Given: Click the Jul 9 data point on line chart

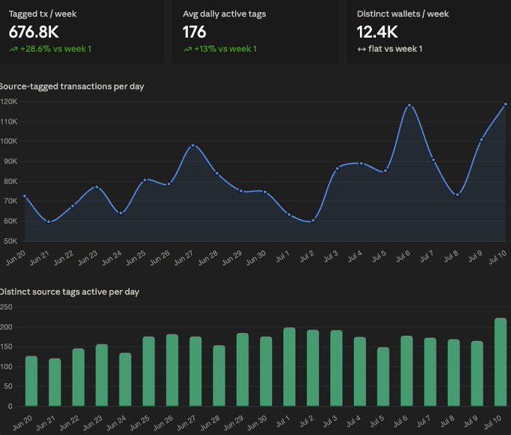Looking at the screenshot, I should click(x=482, y=140).
